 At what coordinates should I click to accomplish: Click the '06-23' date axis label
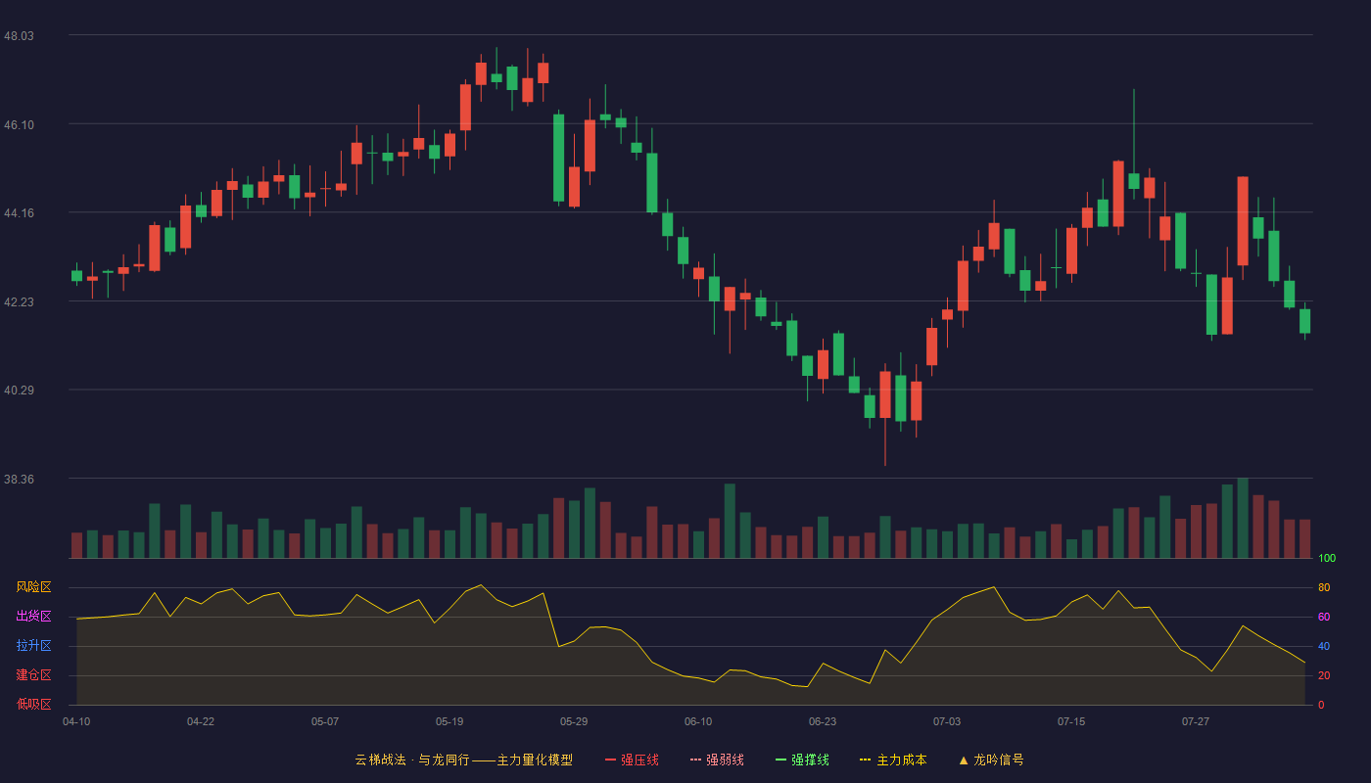[x=823, y=721]
